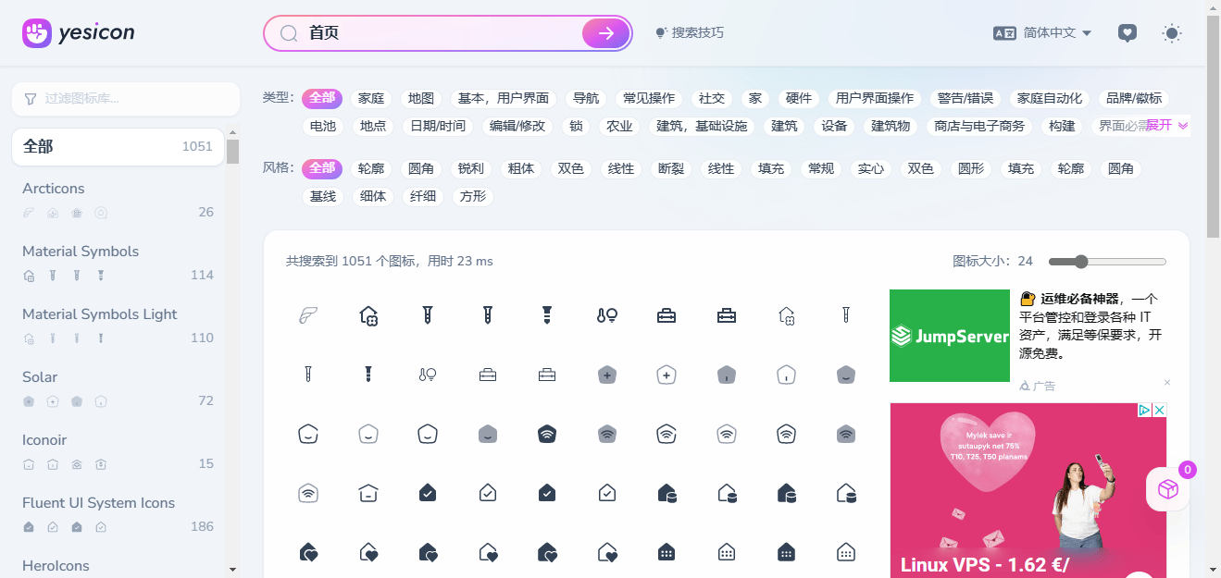Open the 搜索技巧 search tips link
The width and height of the screenshot is (1221, 578).
click(x=690, y=33)
